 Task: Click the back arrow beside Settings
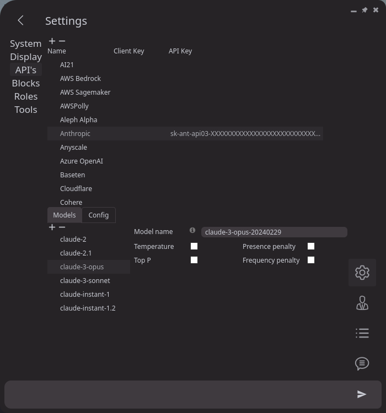coord(20,20)
